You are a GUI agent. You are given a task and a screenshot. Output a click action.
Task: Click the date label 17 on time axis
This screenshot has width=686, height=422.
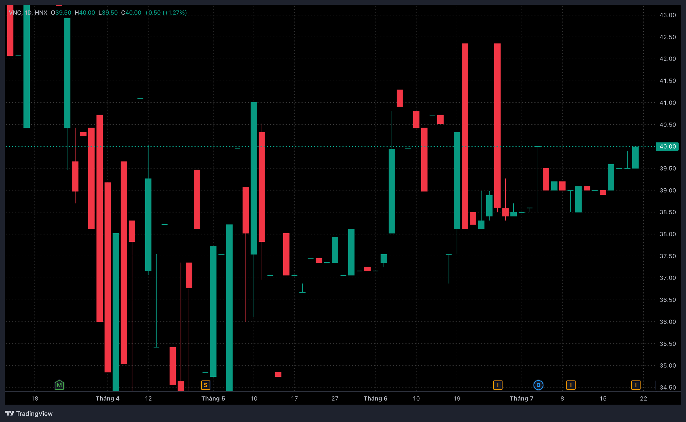[x=294, y=398]
